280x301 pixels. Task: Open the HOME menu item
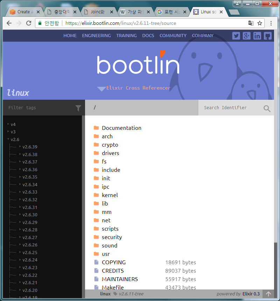coord(70,36)
